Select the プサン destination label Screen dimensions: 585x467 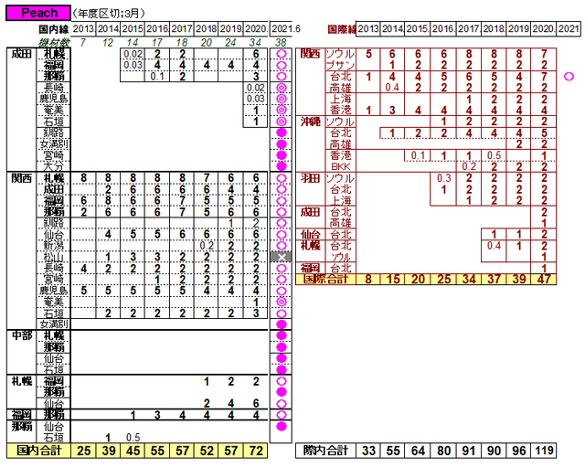point(340,65)
